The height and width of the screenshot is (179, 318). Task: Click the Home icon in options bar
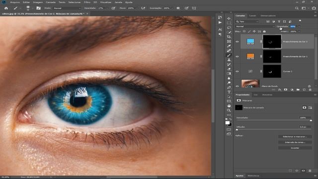[x=6, y=8]
